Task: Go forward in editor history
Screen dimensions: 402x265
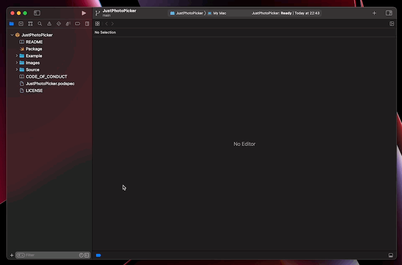Action: (x=113, y=23)
